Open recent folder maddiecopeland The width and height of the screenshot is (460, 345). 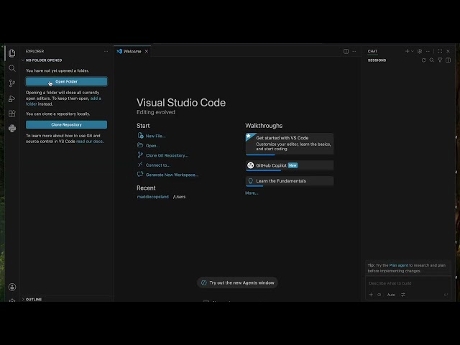click(153, 196)
